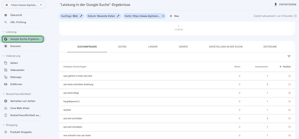Screen dimensions: 299x139
Task: Remove the Seite filter with its X
Action: [163, 16]
